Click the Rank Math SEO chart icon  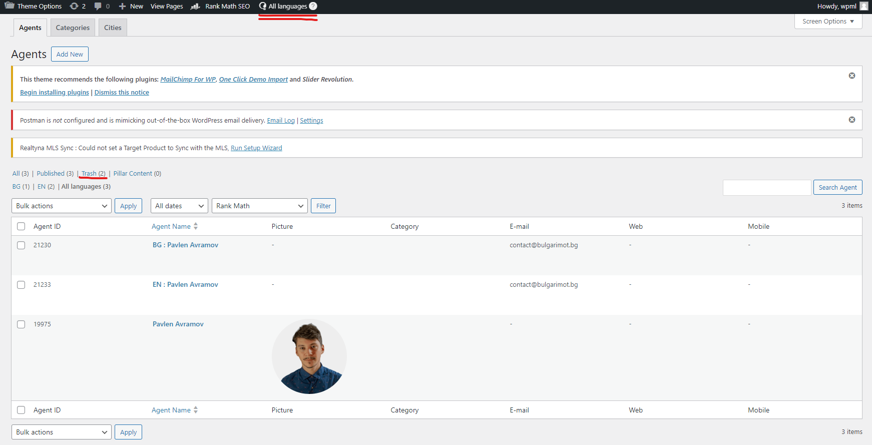(196, 6)
